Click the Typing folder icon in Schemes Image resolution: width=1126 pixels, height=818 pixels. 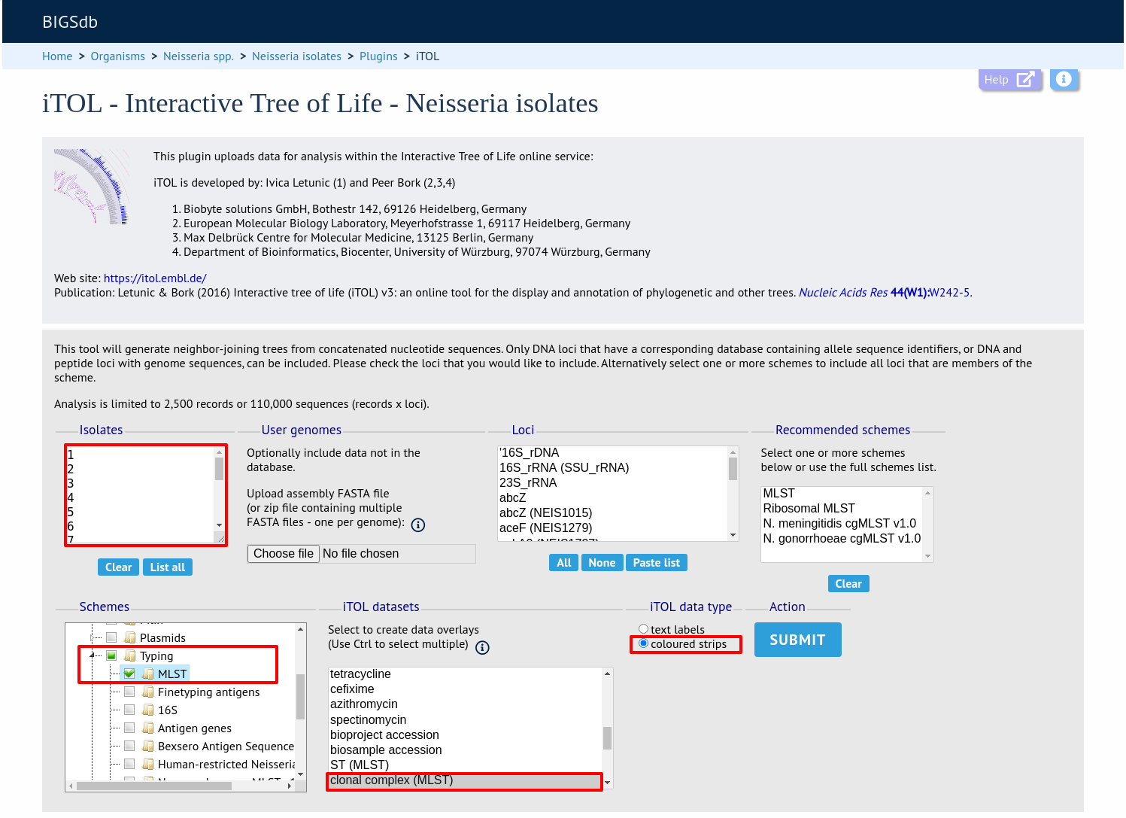click(x=130, y=655)
